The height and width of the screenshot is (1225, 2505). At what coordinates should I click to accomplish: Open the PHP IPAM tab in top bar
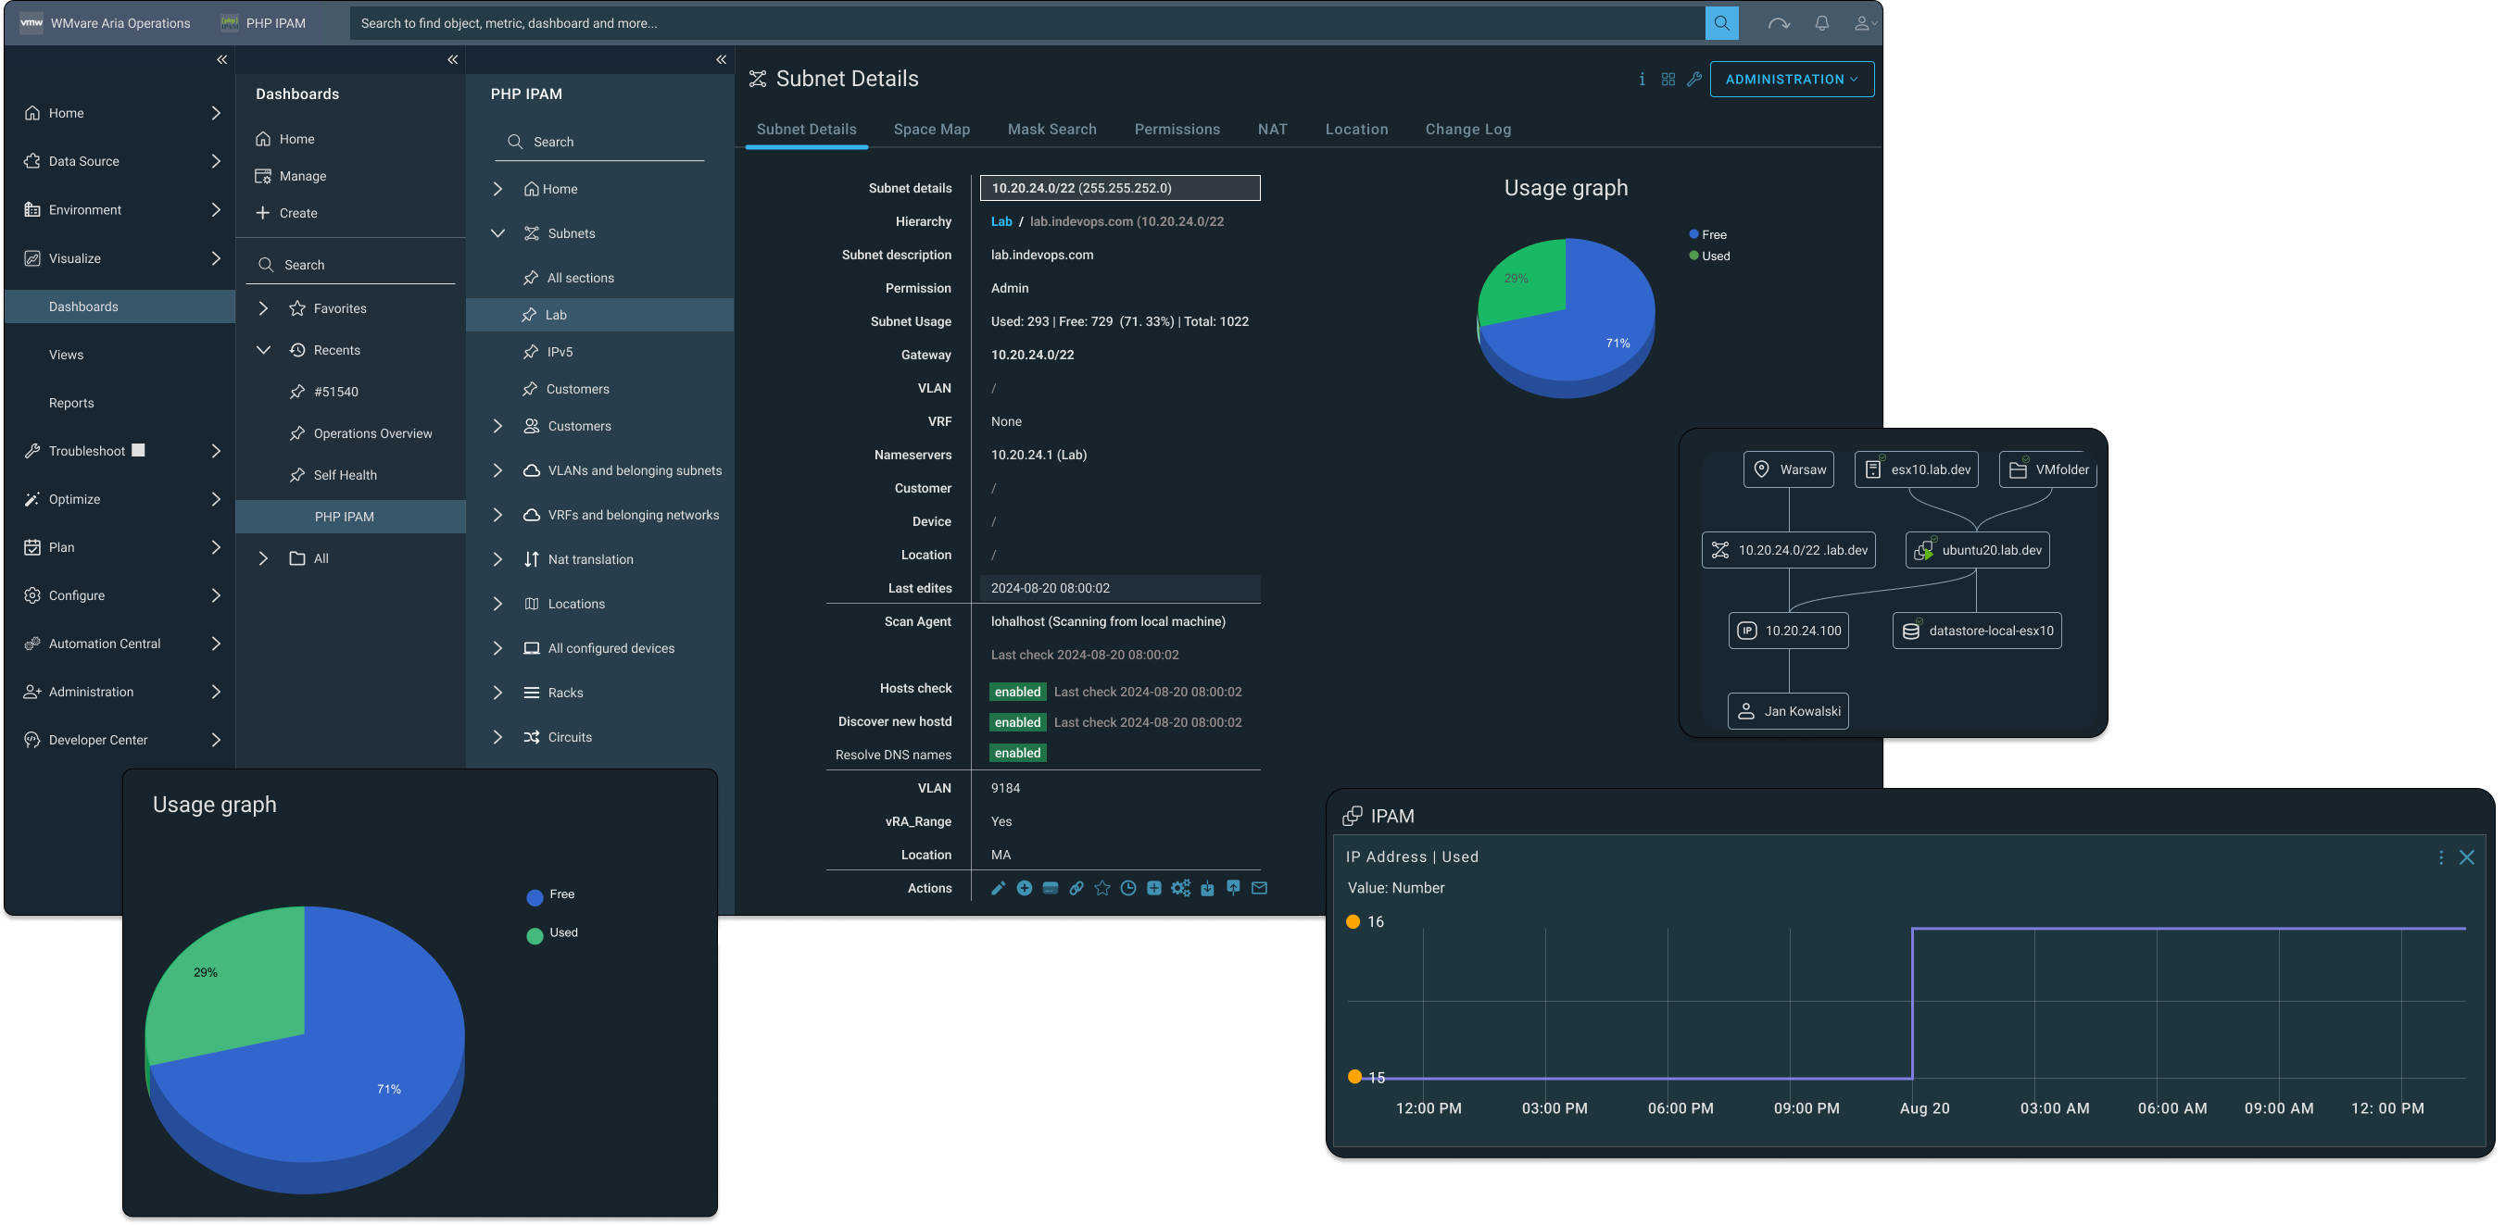pyautogui.click(x=263, y=23)
